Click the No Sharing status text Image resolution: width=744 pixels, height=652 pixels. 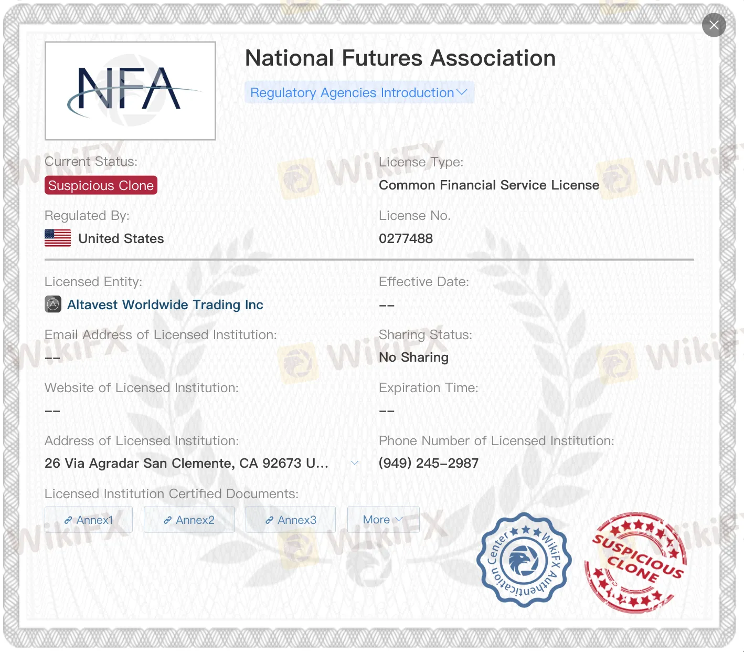(x=413, y=357)
